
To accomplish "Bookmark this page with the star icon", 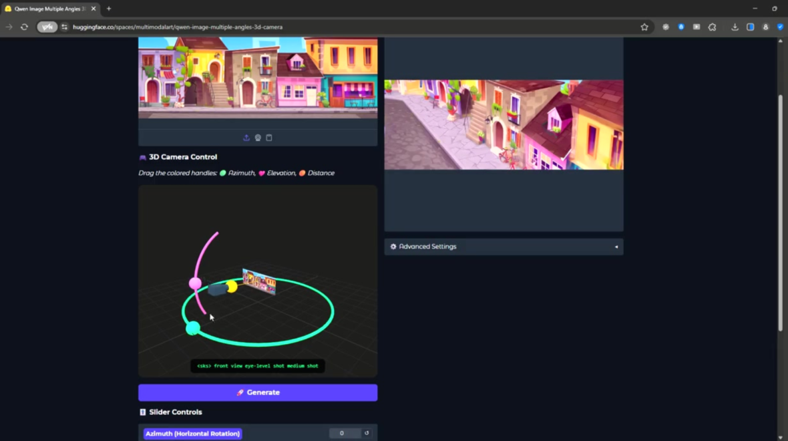I will point(644,27).
